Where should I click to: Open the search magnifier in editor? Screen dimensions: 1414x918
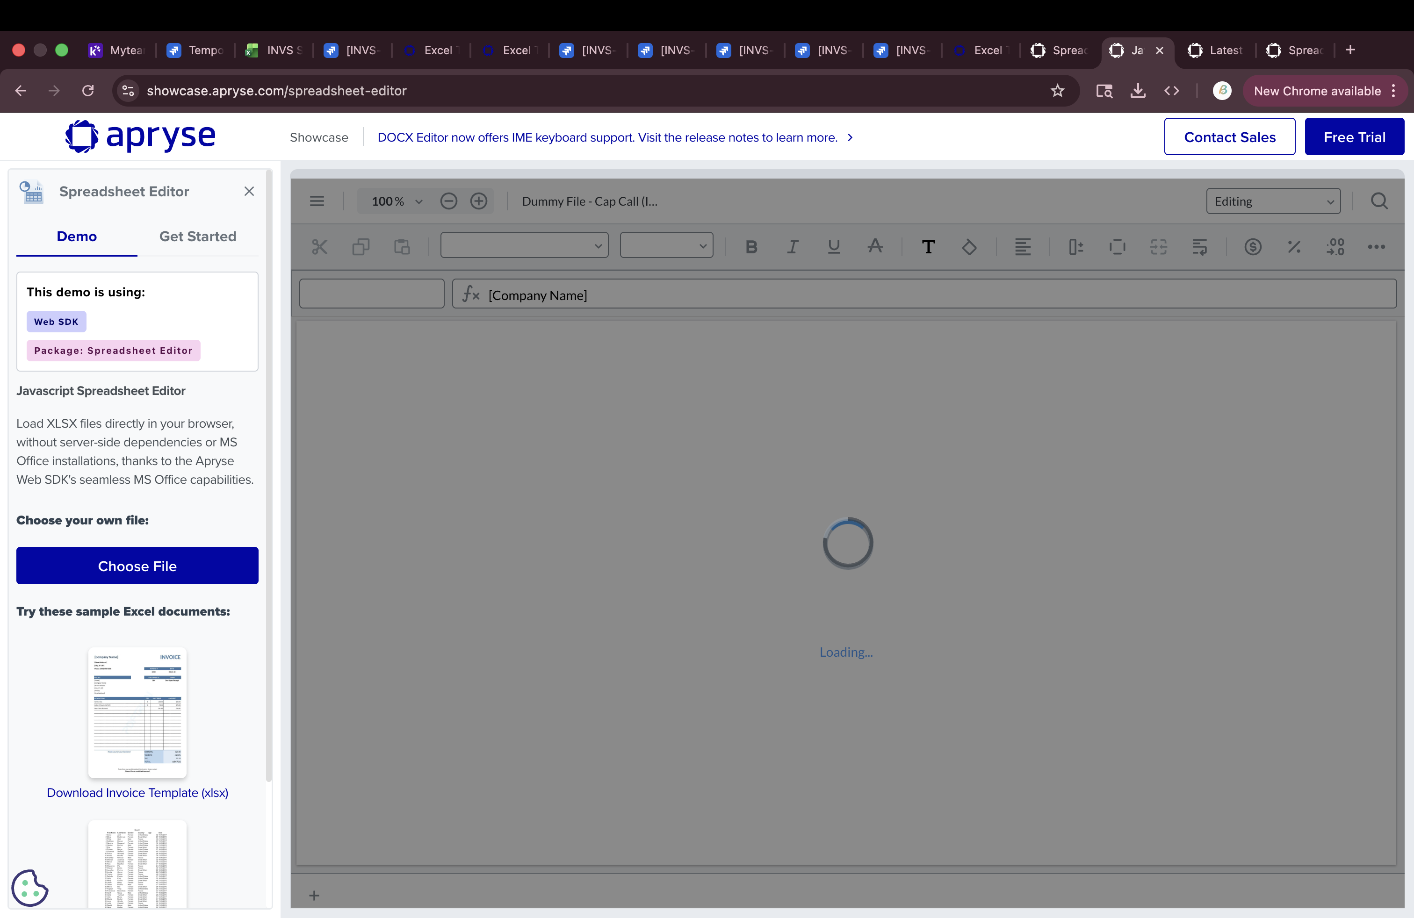coord(1379,201)
